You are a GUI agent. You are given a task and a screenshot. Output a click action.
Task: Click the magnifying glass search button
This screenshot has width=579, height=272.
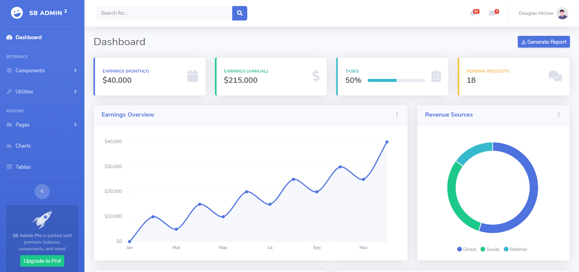point(240,13)
